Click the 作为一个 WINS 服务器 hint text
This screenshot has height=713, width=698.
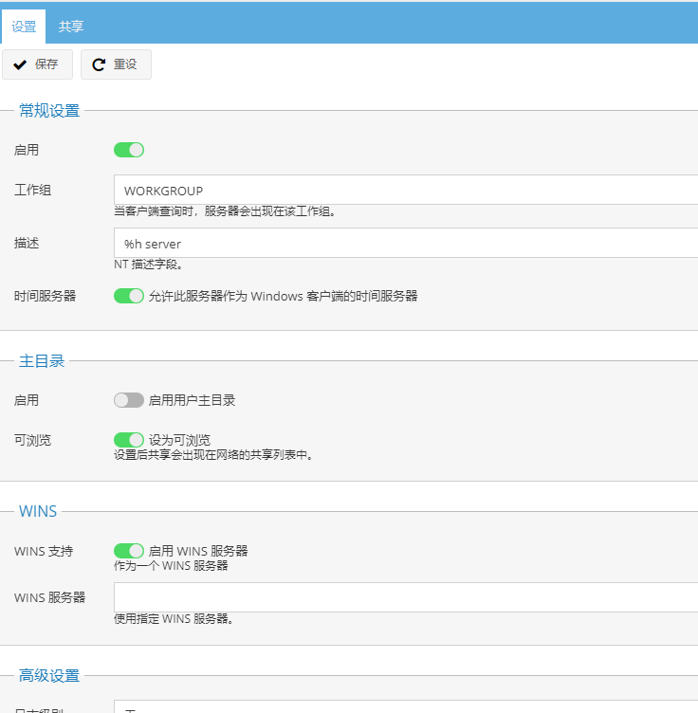[x=171, y=566]
